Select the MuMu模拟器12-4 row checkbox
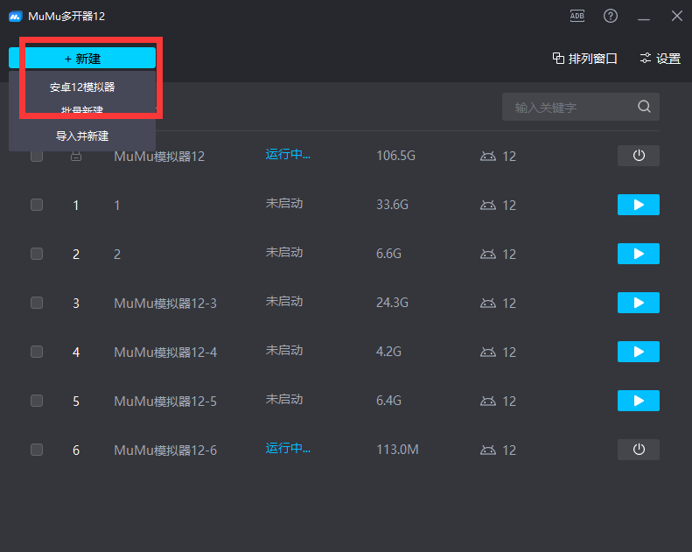Viewport: 692px width, 552px height. tap(37, 352)
